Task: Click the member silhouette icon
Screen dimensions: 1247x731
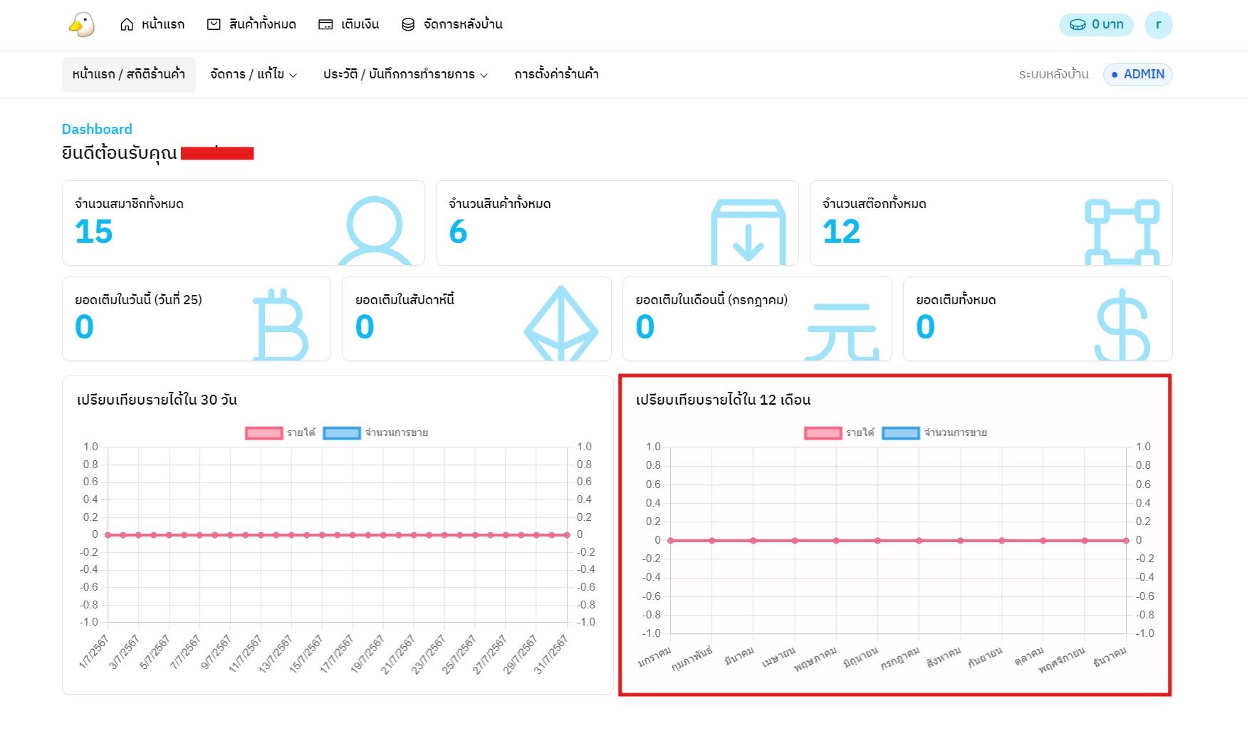Action: 375,230
